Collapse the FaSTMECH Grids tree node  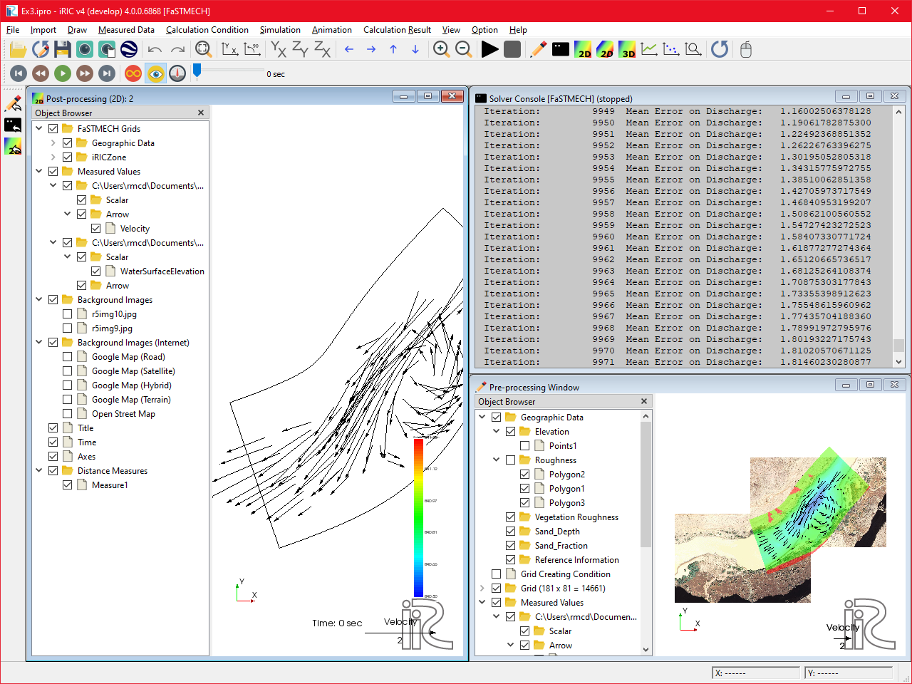(x=39, y=129)
